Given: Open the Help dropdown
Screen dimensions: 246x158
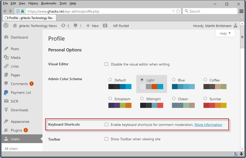Looking at the screenshot, I should (225, 33).
